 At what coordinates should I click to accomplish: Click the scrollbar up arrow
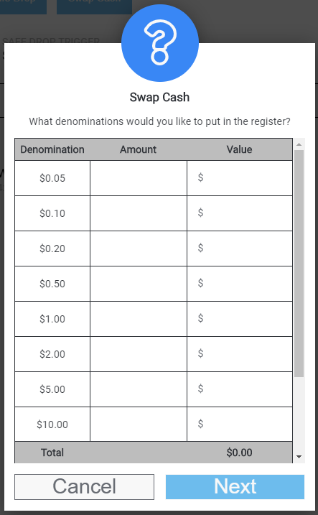pos(299,144)
